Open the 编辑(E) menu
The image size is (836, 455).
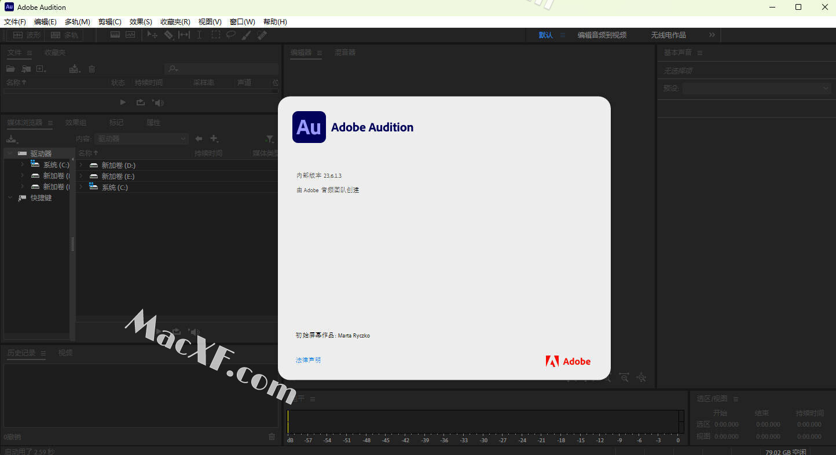(x=45, y=22)
